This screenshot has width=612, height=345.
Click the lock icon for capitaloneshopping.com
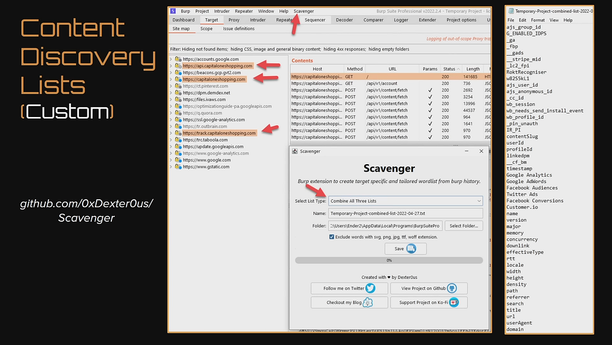[178, 79]
